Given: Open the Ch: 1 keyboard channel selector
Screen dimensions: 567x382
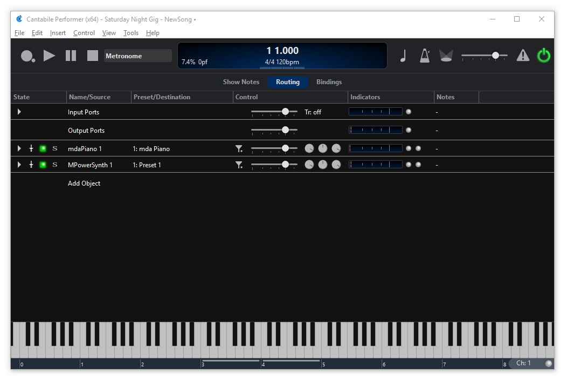Looking at the screenshot, I should 523,363.
